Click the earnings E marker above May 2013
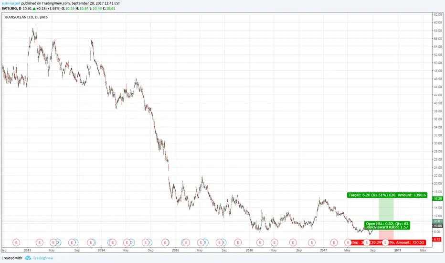Viewport: 445px width, 263px height. (x=53, y=242)
